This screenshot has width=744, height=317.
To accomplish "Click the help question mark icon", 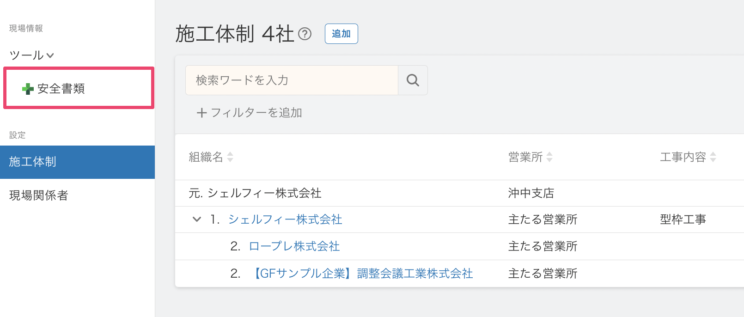I will point(305,34).
